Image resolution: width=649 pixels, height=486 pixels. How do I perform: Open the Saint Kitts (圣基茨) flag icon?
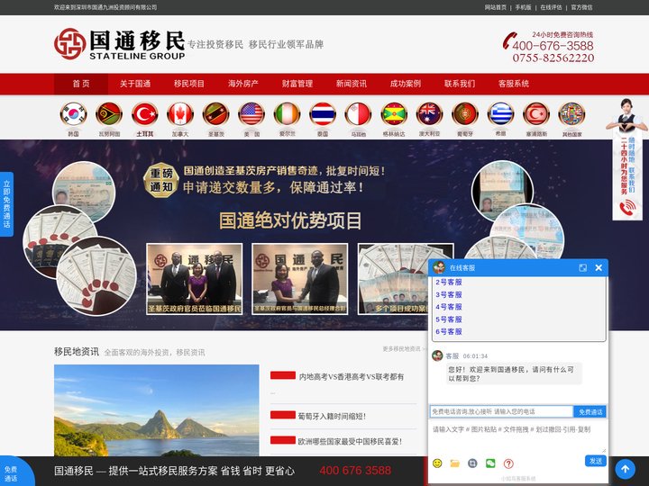[215, 114]
